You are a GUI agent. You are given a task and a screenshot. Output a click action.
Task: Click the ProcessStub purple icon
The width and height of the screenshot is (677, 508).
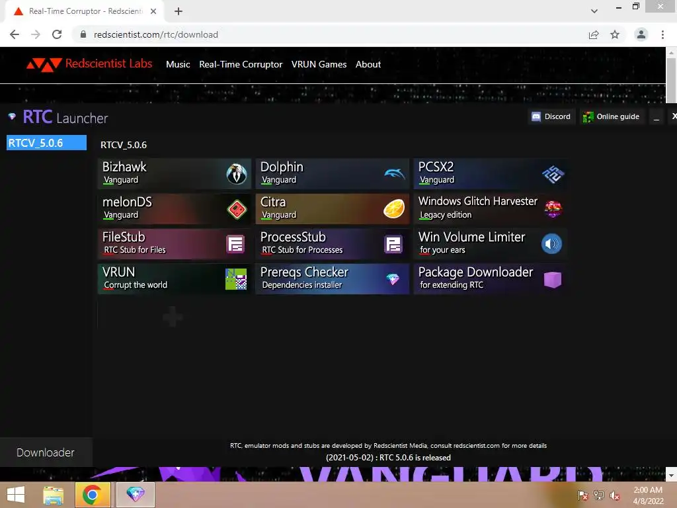click(x=393, y=244)
